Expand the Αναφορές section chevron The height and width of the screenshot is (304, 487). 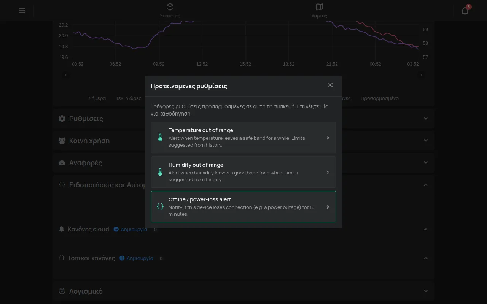coord(426,163)
